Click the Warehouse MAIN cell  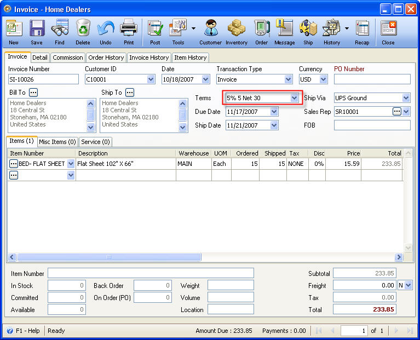[x=194, y=164]
